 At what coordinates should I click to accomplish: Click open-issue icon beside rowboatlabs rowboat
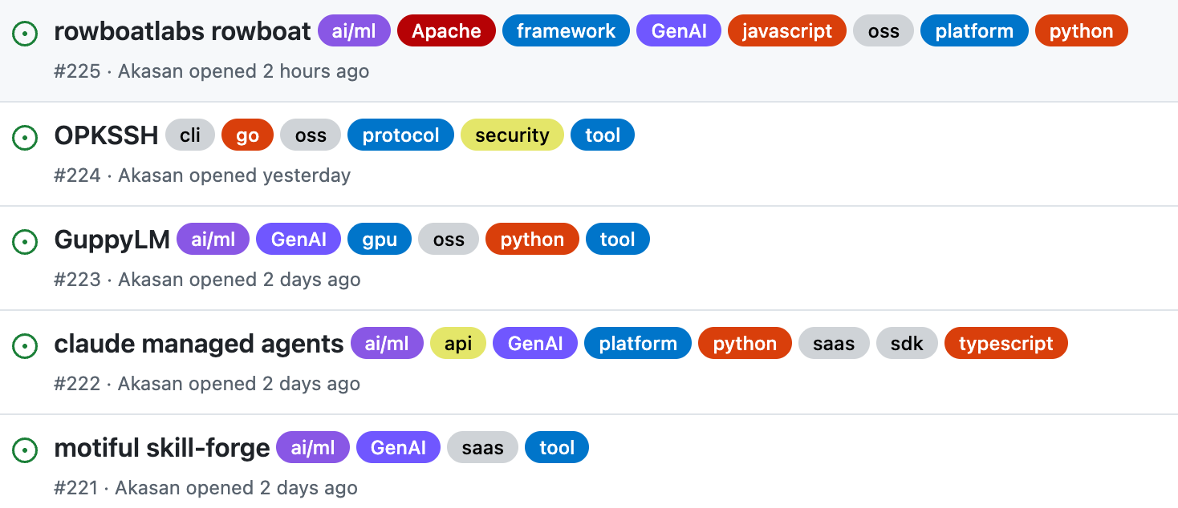coord(26,34)
